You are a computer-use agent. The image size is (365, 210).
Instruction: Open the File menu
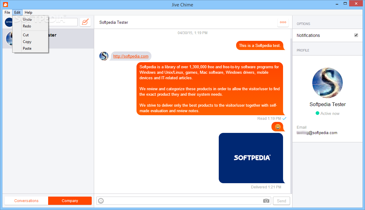coord(7,12)
